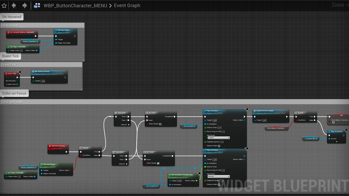Enable Start Closed on upper Do Once

pyautogui.click(x=160, y=124)
